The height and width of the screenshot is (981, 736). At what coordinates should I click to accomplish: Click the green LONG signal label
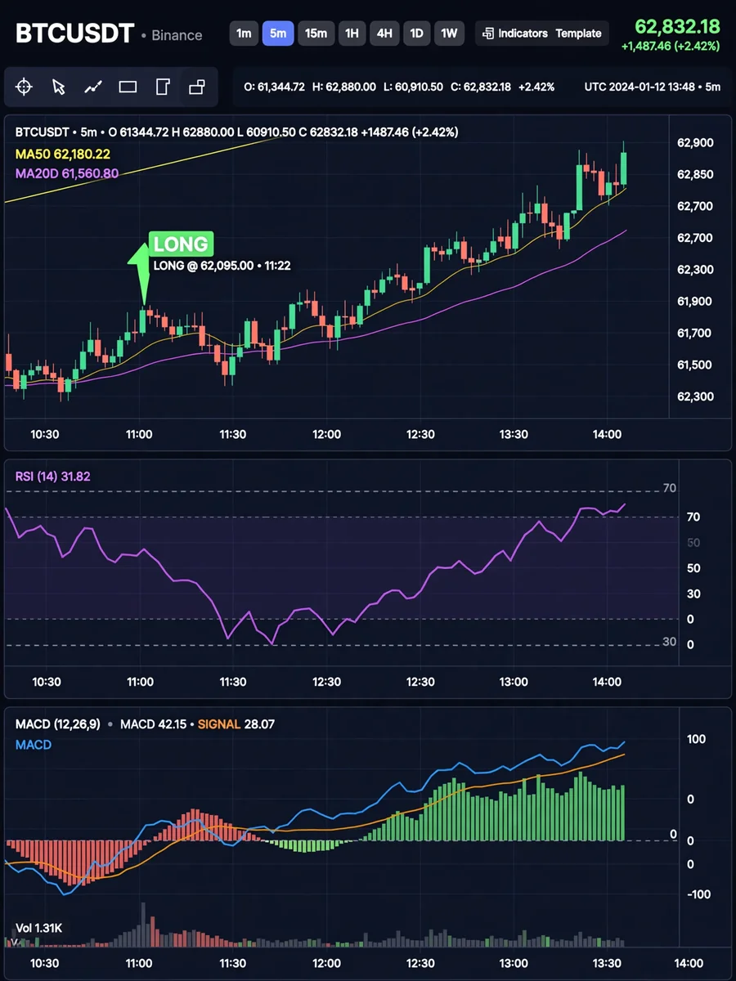(x=182, y=244)
